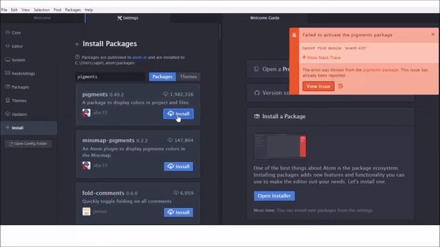Open Packages section in sidebar
The width and height of the screenshot is (440, 247).
click(20, 87)
